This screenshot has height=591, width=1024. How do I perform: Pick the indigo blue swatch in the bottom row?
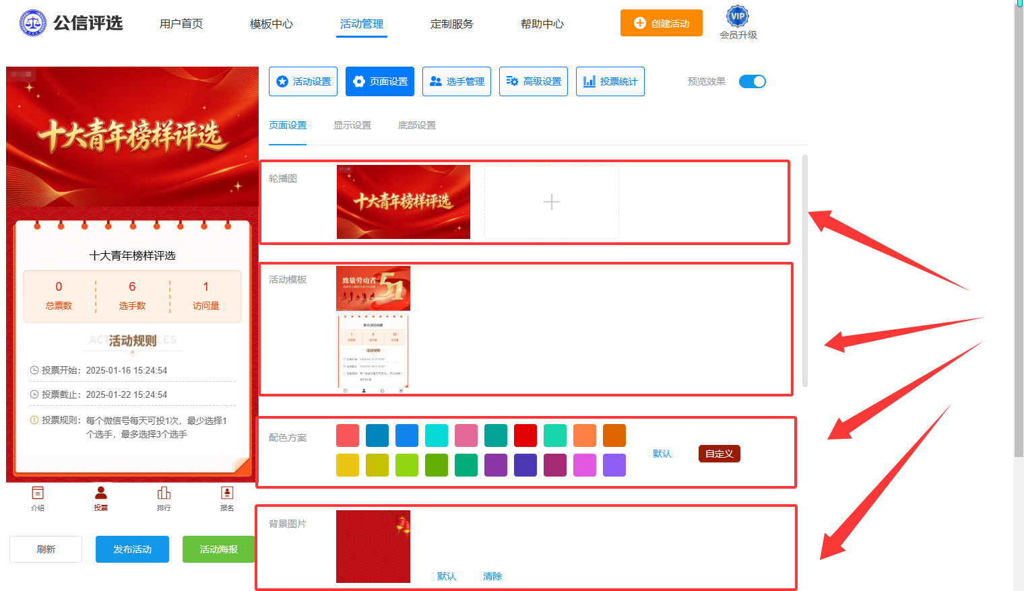click(525, 465)
